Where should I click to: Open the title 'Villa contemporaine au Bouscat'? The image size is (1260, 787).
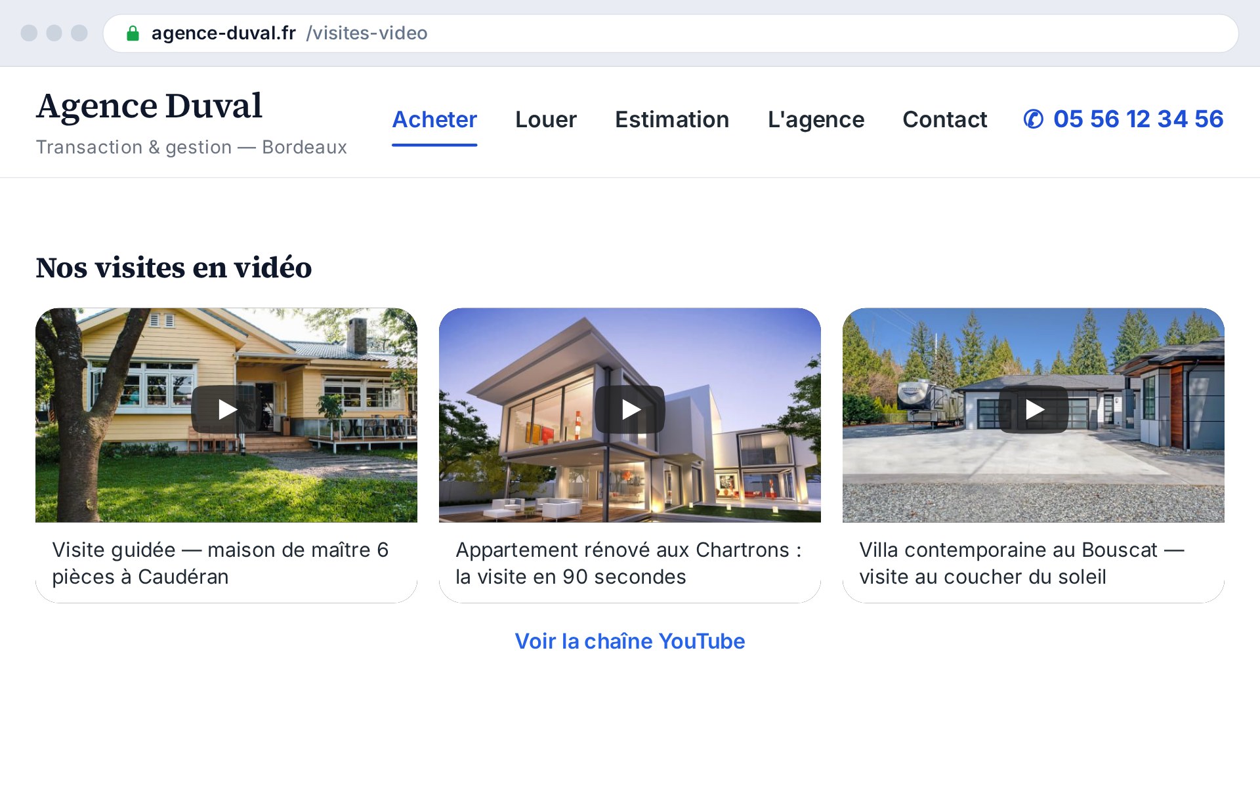(1022, 563)
